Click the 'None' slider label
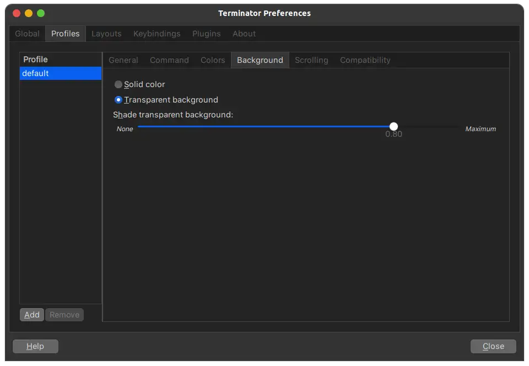Viewport: 529px width, 366px height. pos(125,129)
